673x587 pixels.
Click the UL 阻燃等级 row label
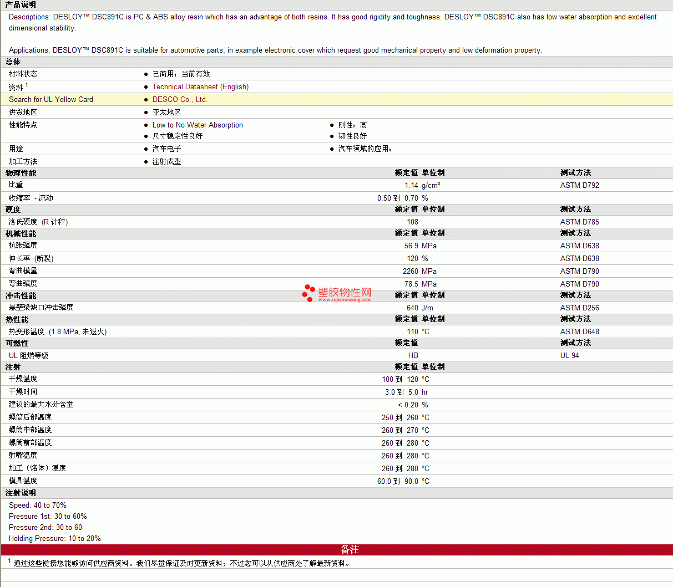[29, 355]
